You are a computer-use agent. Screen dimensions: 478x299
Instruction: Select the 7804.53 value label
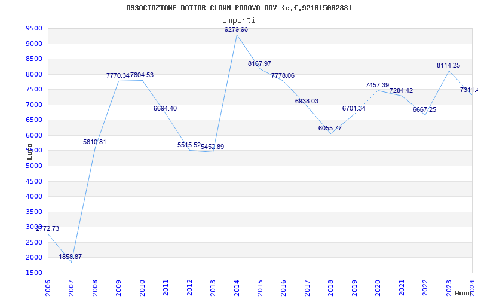point(142,75)
